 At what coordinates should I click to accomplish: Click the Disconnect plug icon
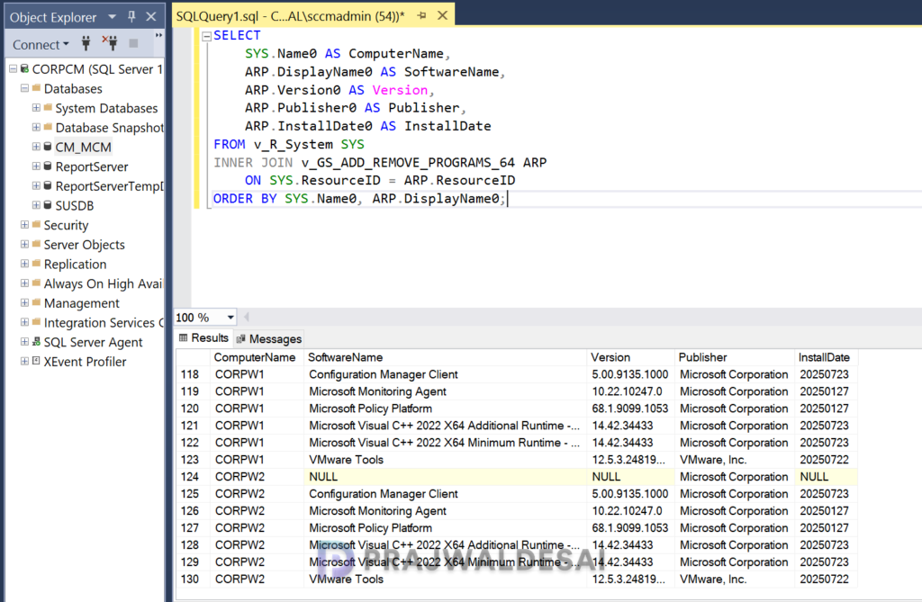tap(109, 43)
